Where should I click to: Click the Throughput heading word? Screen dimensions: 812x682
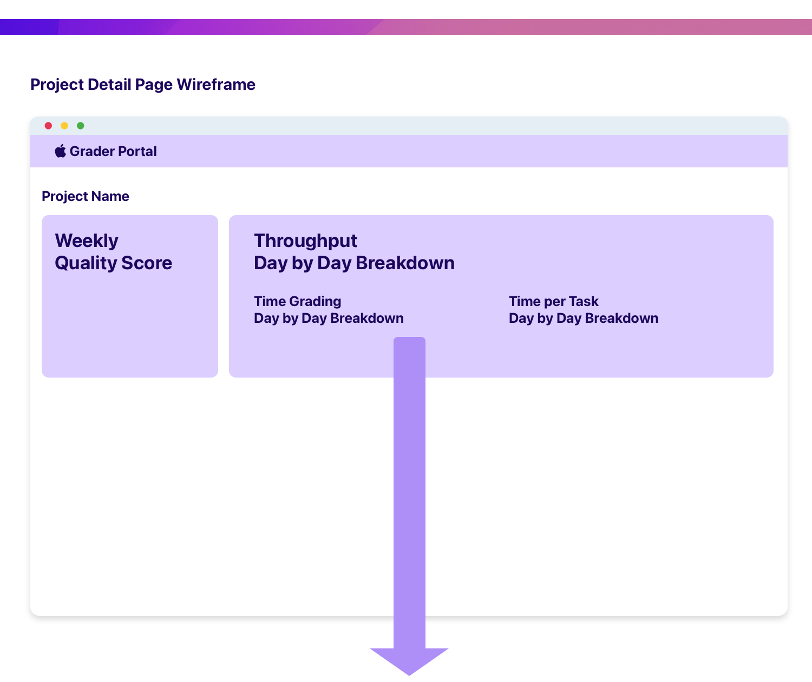click(306, 241)
